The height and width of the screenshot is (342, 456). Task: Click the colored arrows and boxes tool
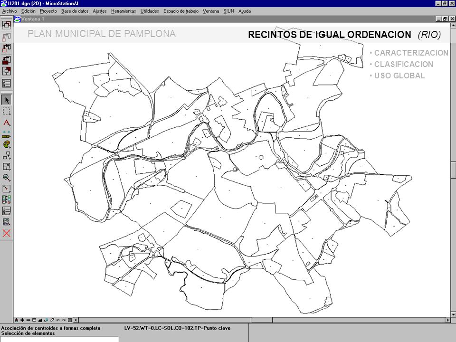[6, 200]
